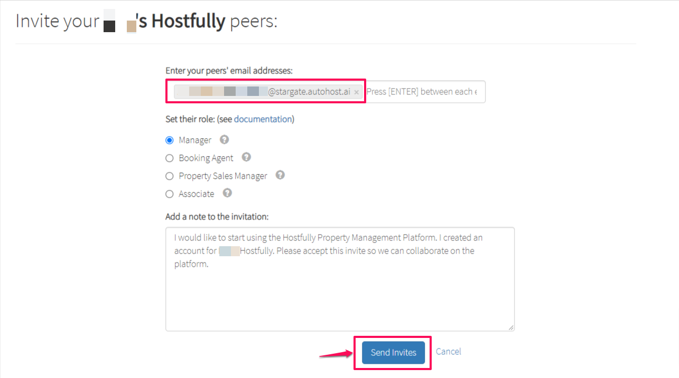Click the textarea resize grip
This screenshot has width=679, height=378.
511,327
